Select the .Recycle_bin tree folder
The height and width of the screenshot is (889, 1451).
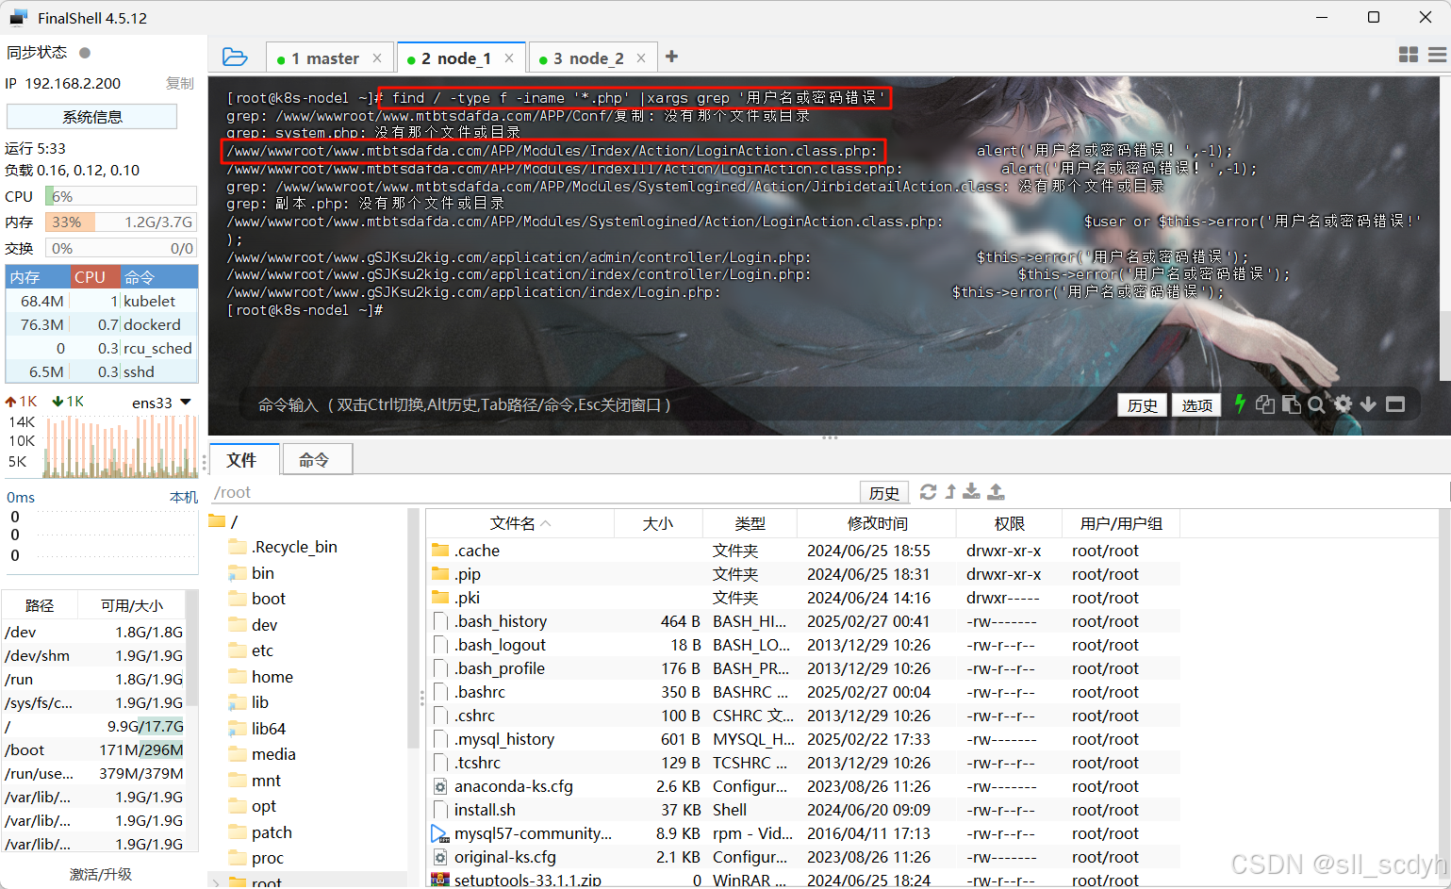click(294, 547)
